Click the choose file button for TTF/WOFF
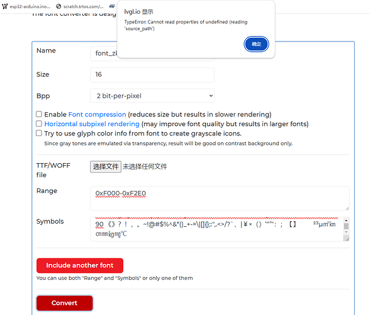370x315 pixels. (x=106, y=166)
